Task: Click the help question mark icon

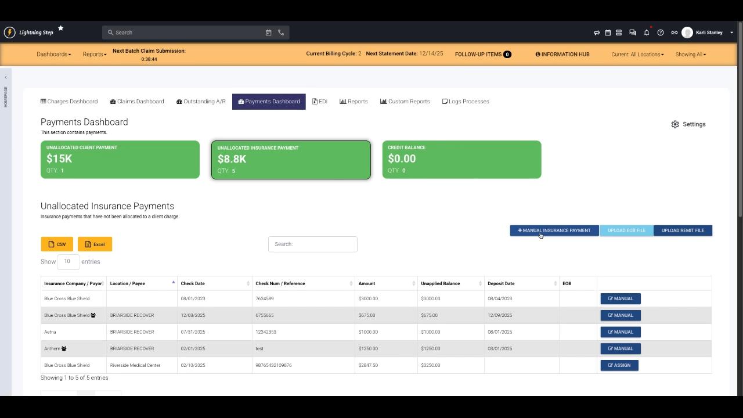Action: coord(661,33)
